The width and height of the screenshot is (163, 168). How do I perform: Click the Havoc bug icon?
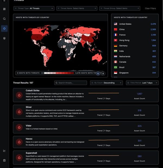[19, 142]
